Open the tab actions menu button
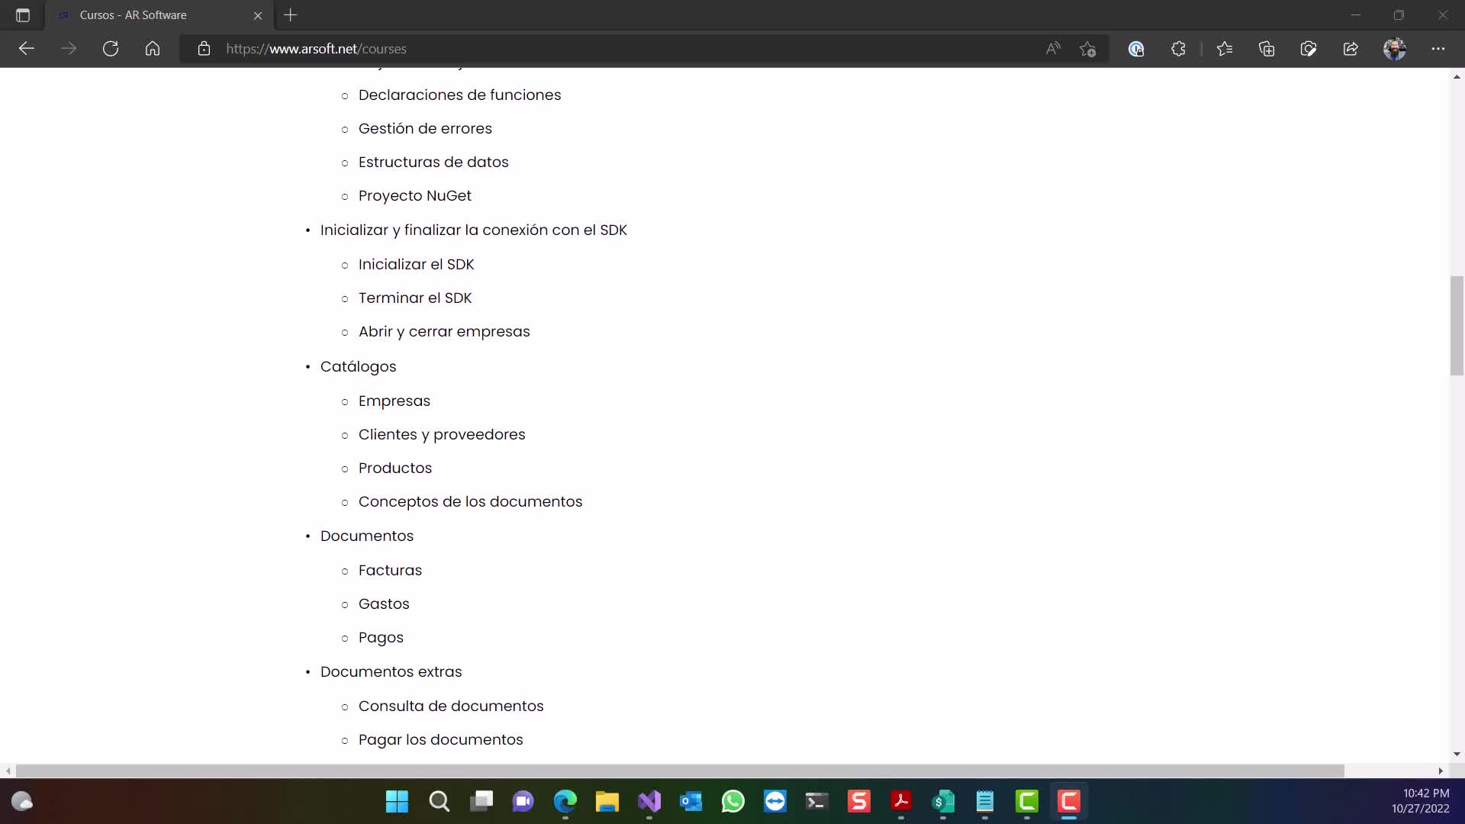This screenshot has height=824, width=1465. [23, 15]
